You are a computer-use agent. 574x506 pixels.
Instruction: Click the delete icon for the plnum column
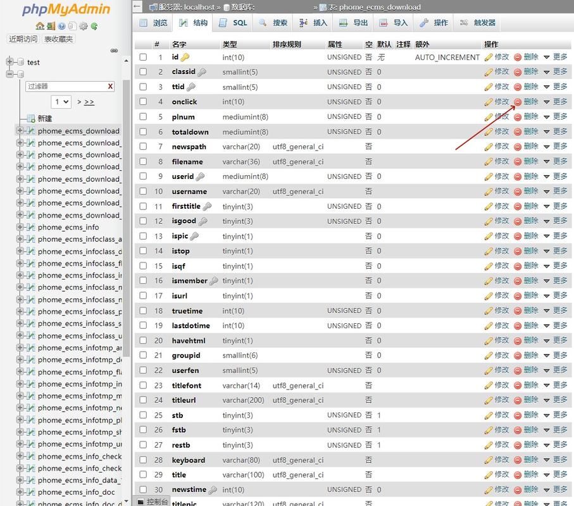518,116
